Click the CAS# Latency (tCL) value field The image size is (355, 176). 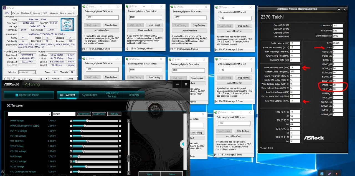pyautogui.click(x=295, y=43)
